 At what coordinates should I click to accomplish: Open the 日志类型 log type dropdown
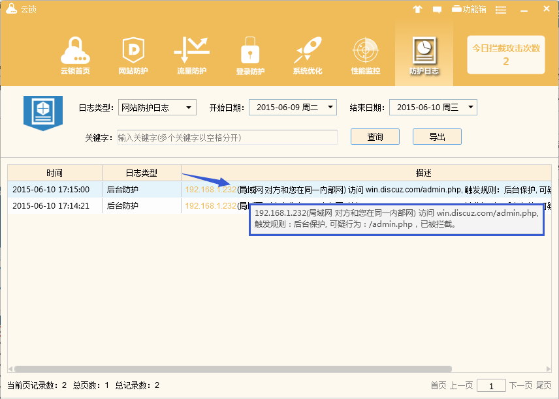coord(157,107)
